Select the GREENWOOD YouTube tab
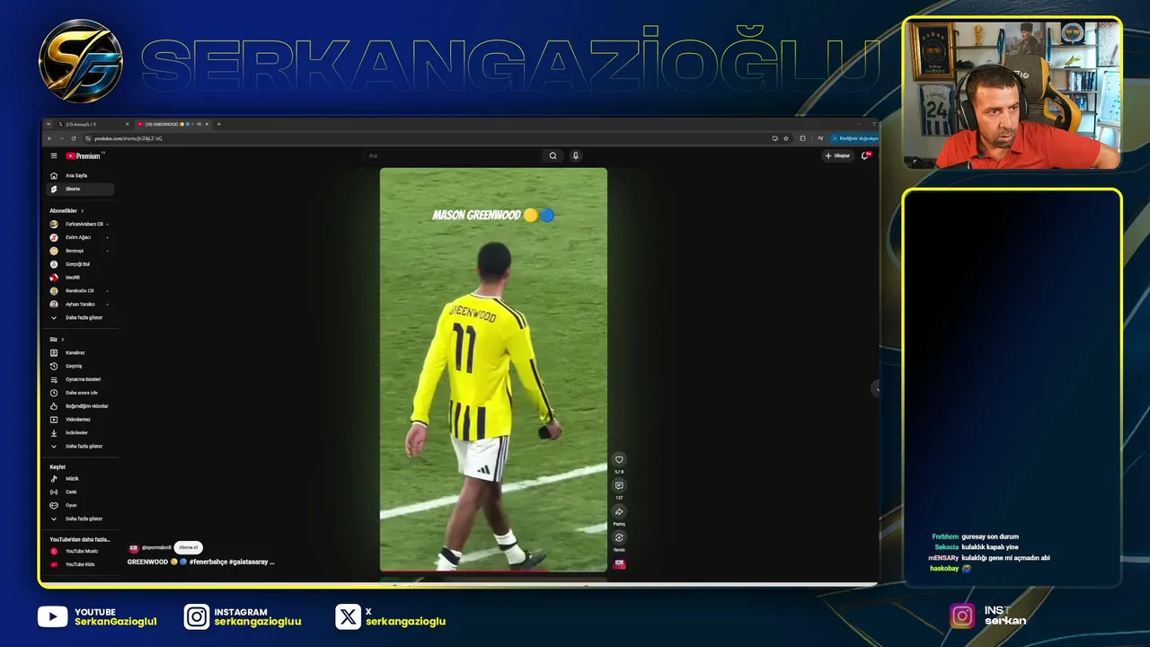The height and width of the screenshot is (647, 1150). (172, 124)
